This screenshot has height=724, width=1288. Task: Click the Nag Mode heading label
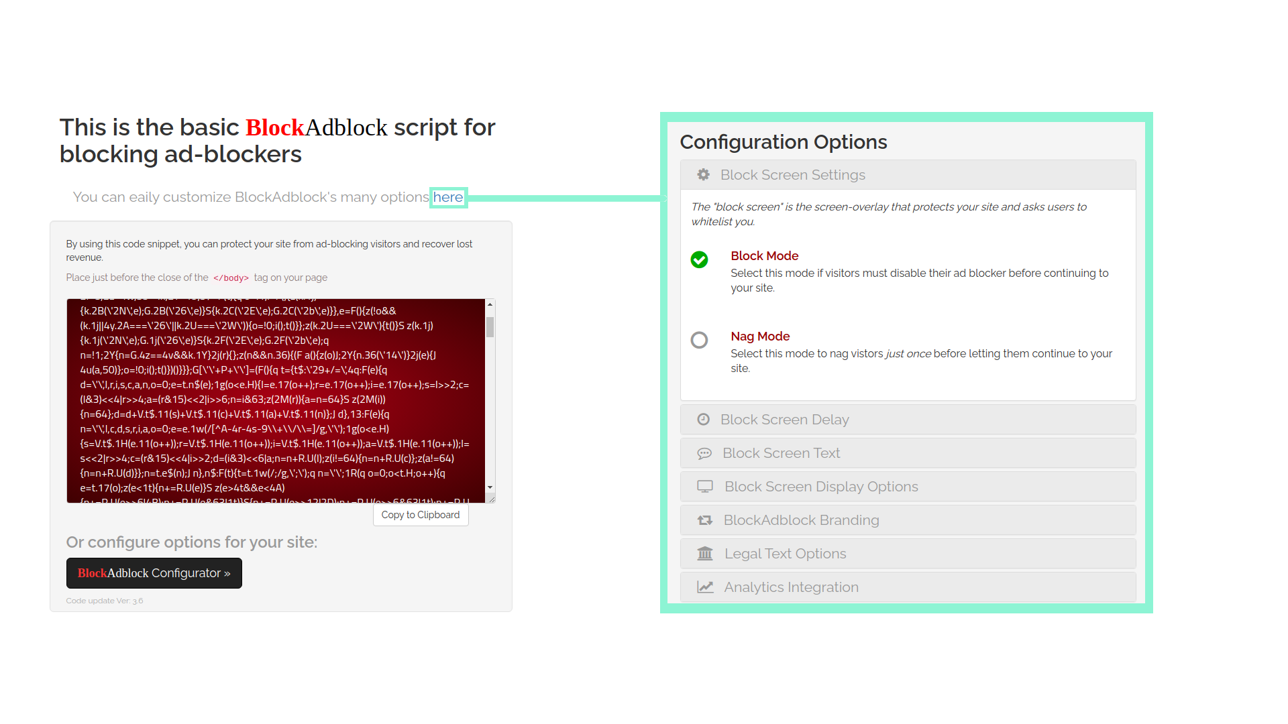760,337
